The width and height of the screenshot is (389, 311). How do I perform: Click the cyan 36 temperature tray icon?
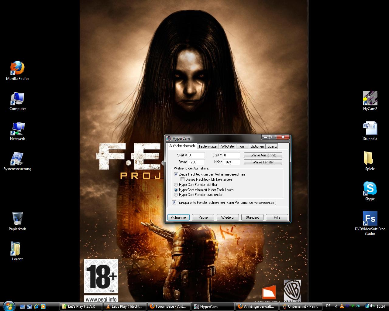pos(358,306)
